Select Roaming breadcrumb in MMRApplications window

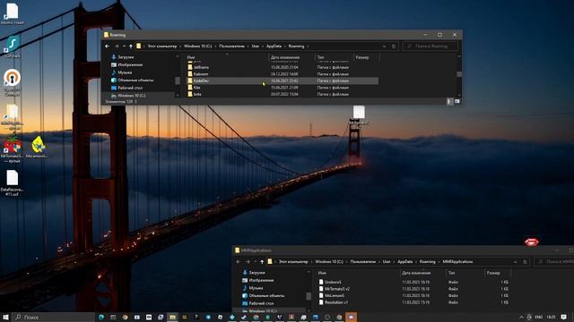click(x=427, y=262)
